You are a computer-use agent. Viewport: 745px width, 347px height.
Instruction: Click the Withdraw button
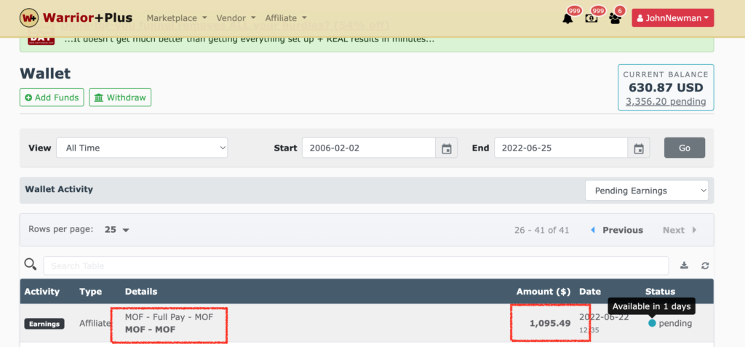point(120,97)
